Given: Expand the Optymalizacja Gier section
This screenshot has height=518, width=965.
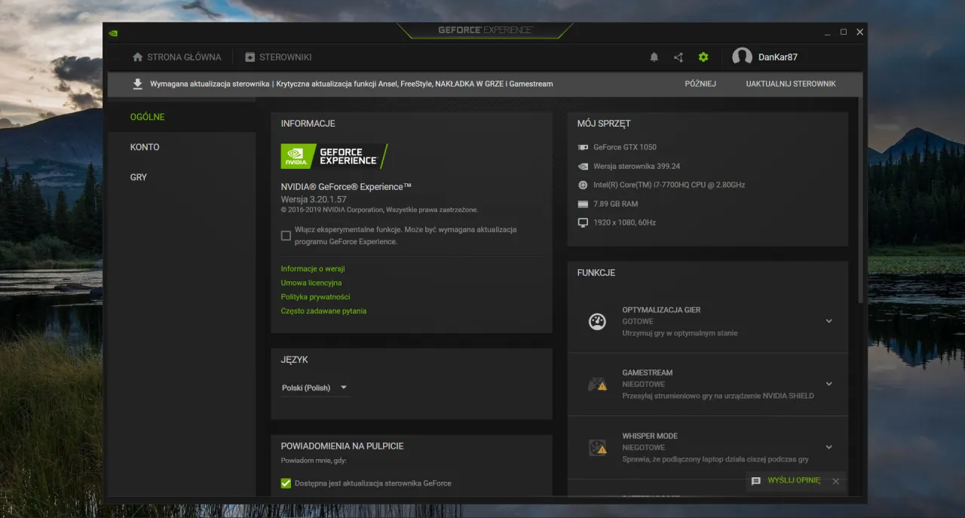Looking at the screenshot, I should point(829,320).
